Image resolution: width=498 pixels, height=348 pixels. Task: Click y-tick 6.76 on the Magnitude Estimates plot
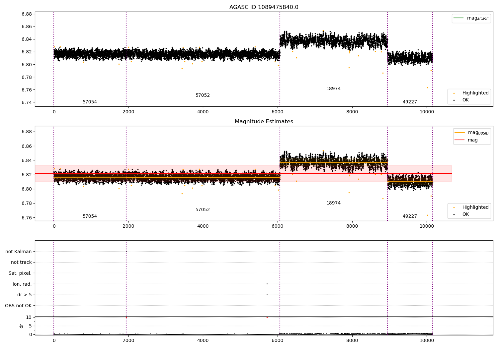(27, 218)
